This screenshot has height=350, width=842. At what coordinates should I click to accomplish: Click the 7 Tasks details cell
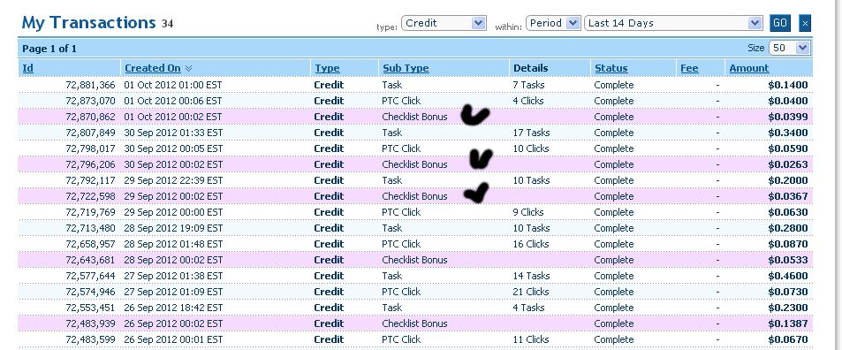[528, 85]
